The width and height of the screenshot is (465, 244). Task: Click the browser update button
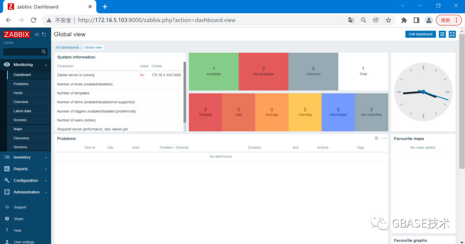448,20
